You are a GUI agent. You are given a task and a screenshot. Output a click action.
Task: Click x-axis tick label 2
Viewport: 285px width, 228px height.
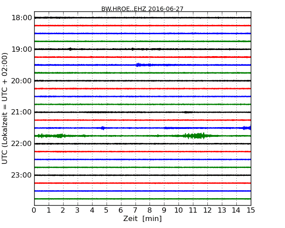point(63,210)
